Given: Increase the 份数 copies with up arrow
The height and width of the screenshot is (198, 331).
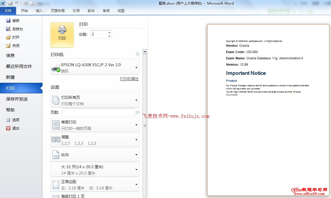Looking at the screenshot, I should 109,32.
